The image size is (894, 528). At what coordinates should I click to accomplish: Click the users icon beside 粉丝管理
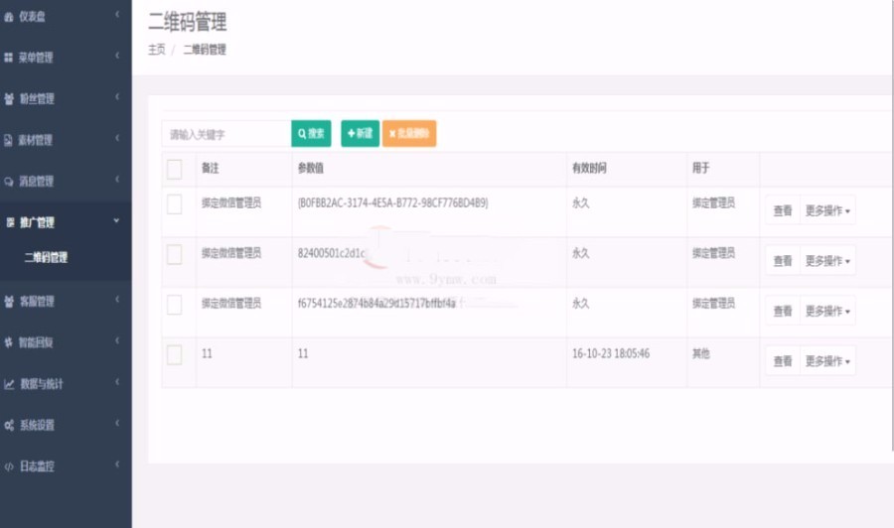(9, 99)
